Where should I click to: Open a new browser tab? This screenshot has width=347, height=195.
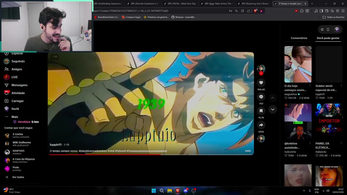click(x=312, y=4)
